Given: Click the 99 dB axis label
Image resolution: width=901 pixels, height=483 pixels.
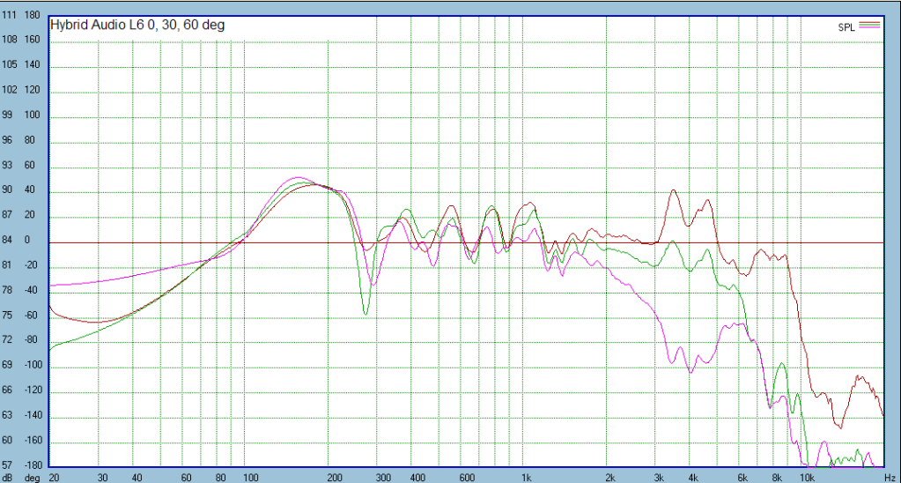Looking at the screenshot, I should pos(9,116).
